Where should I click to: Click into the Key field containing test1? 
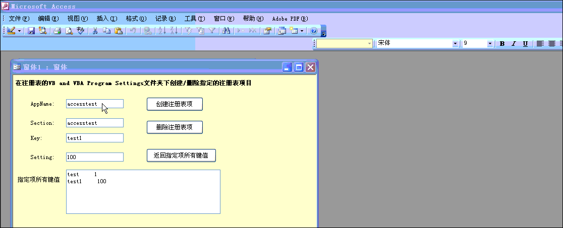coord(95,138)
